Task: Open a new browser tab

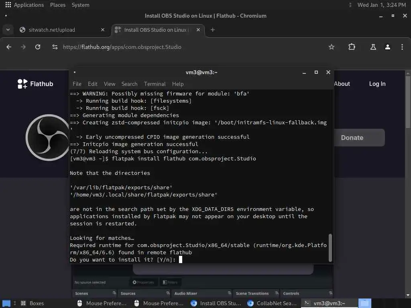Action: click(213, 30)
